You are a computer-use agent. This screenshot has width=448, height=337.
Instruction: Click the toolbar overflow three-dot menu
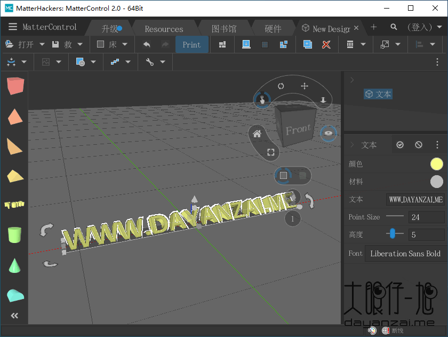click(x=437, y=62)
